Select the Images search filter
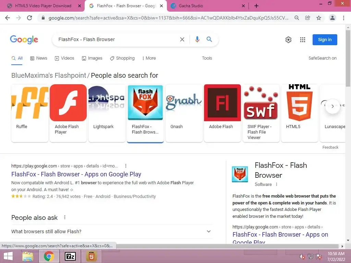 92,58
